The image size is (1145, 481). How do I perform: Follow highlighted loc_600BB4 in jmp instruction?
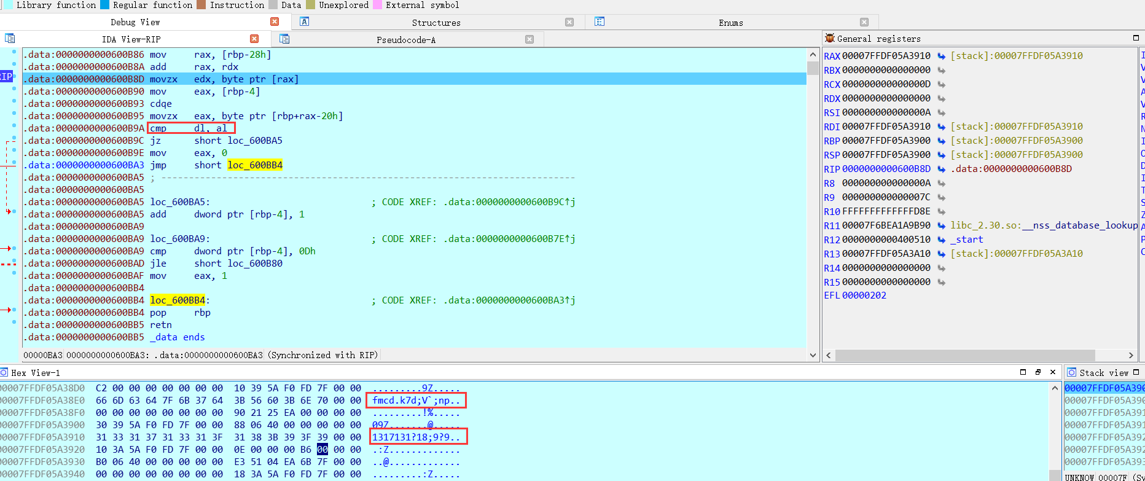coord(255,165)
